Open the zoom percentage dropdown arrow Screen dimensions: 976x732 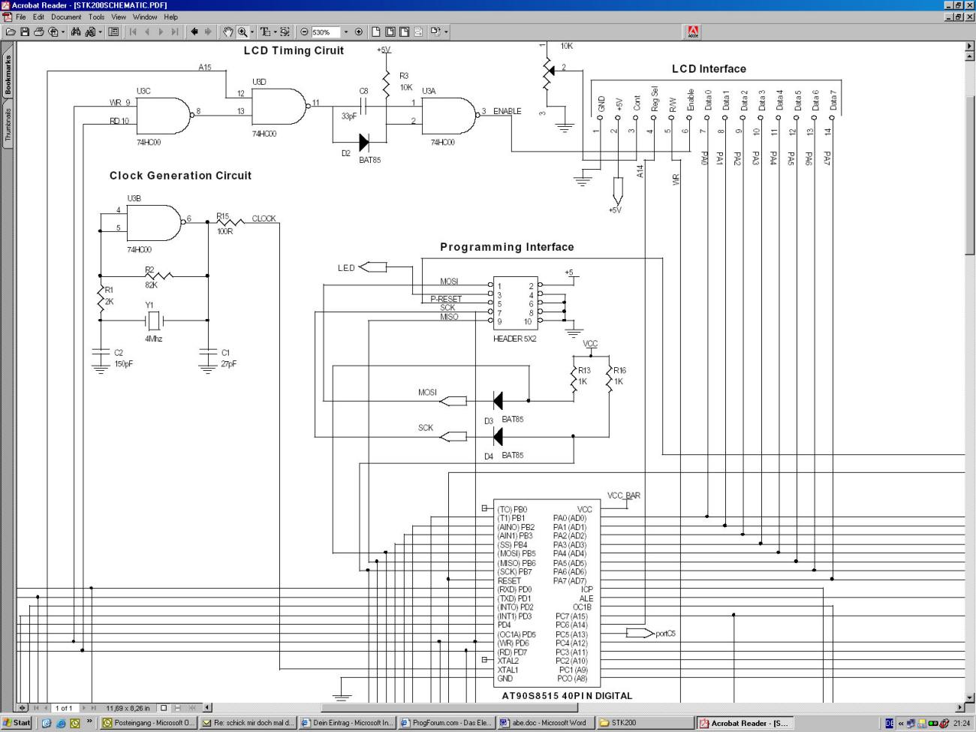point(345,32)
